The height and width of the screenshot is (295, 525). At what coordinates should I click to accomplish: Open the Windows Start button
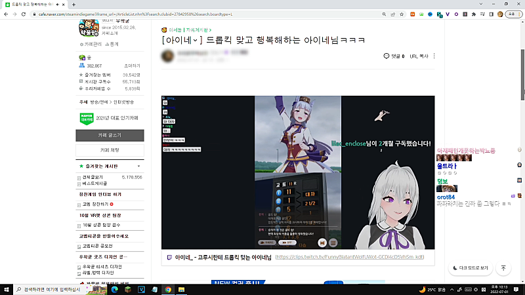(x=7, y=289)
